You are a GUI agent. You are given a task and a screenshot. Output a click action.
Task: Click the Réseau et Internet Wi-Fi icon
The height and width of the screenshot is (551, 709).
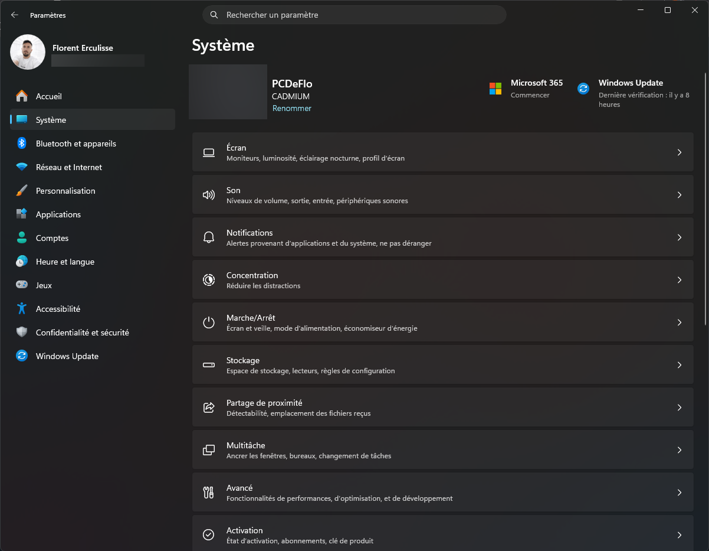(22, 167)
